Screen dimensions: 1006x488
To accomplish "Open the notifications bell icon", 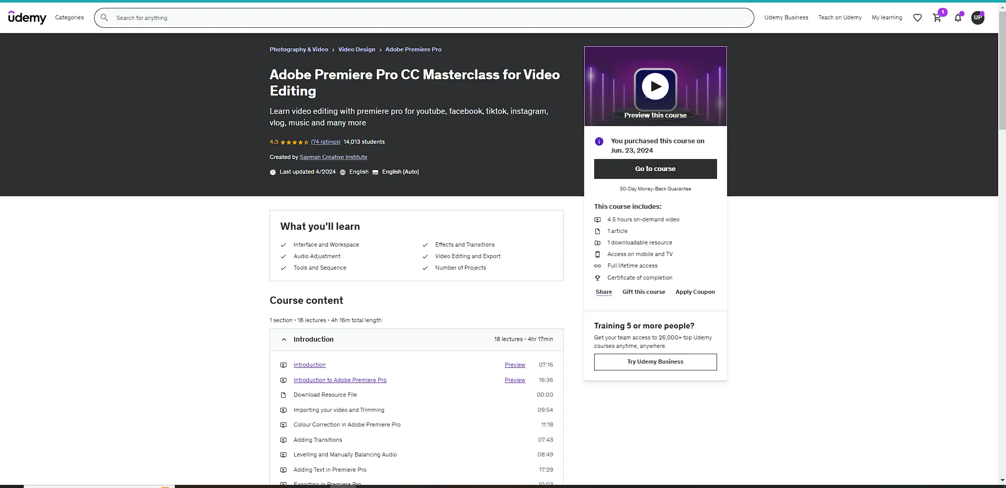I will pos(958,18).
